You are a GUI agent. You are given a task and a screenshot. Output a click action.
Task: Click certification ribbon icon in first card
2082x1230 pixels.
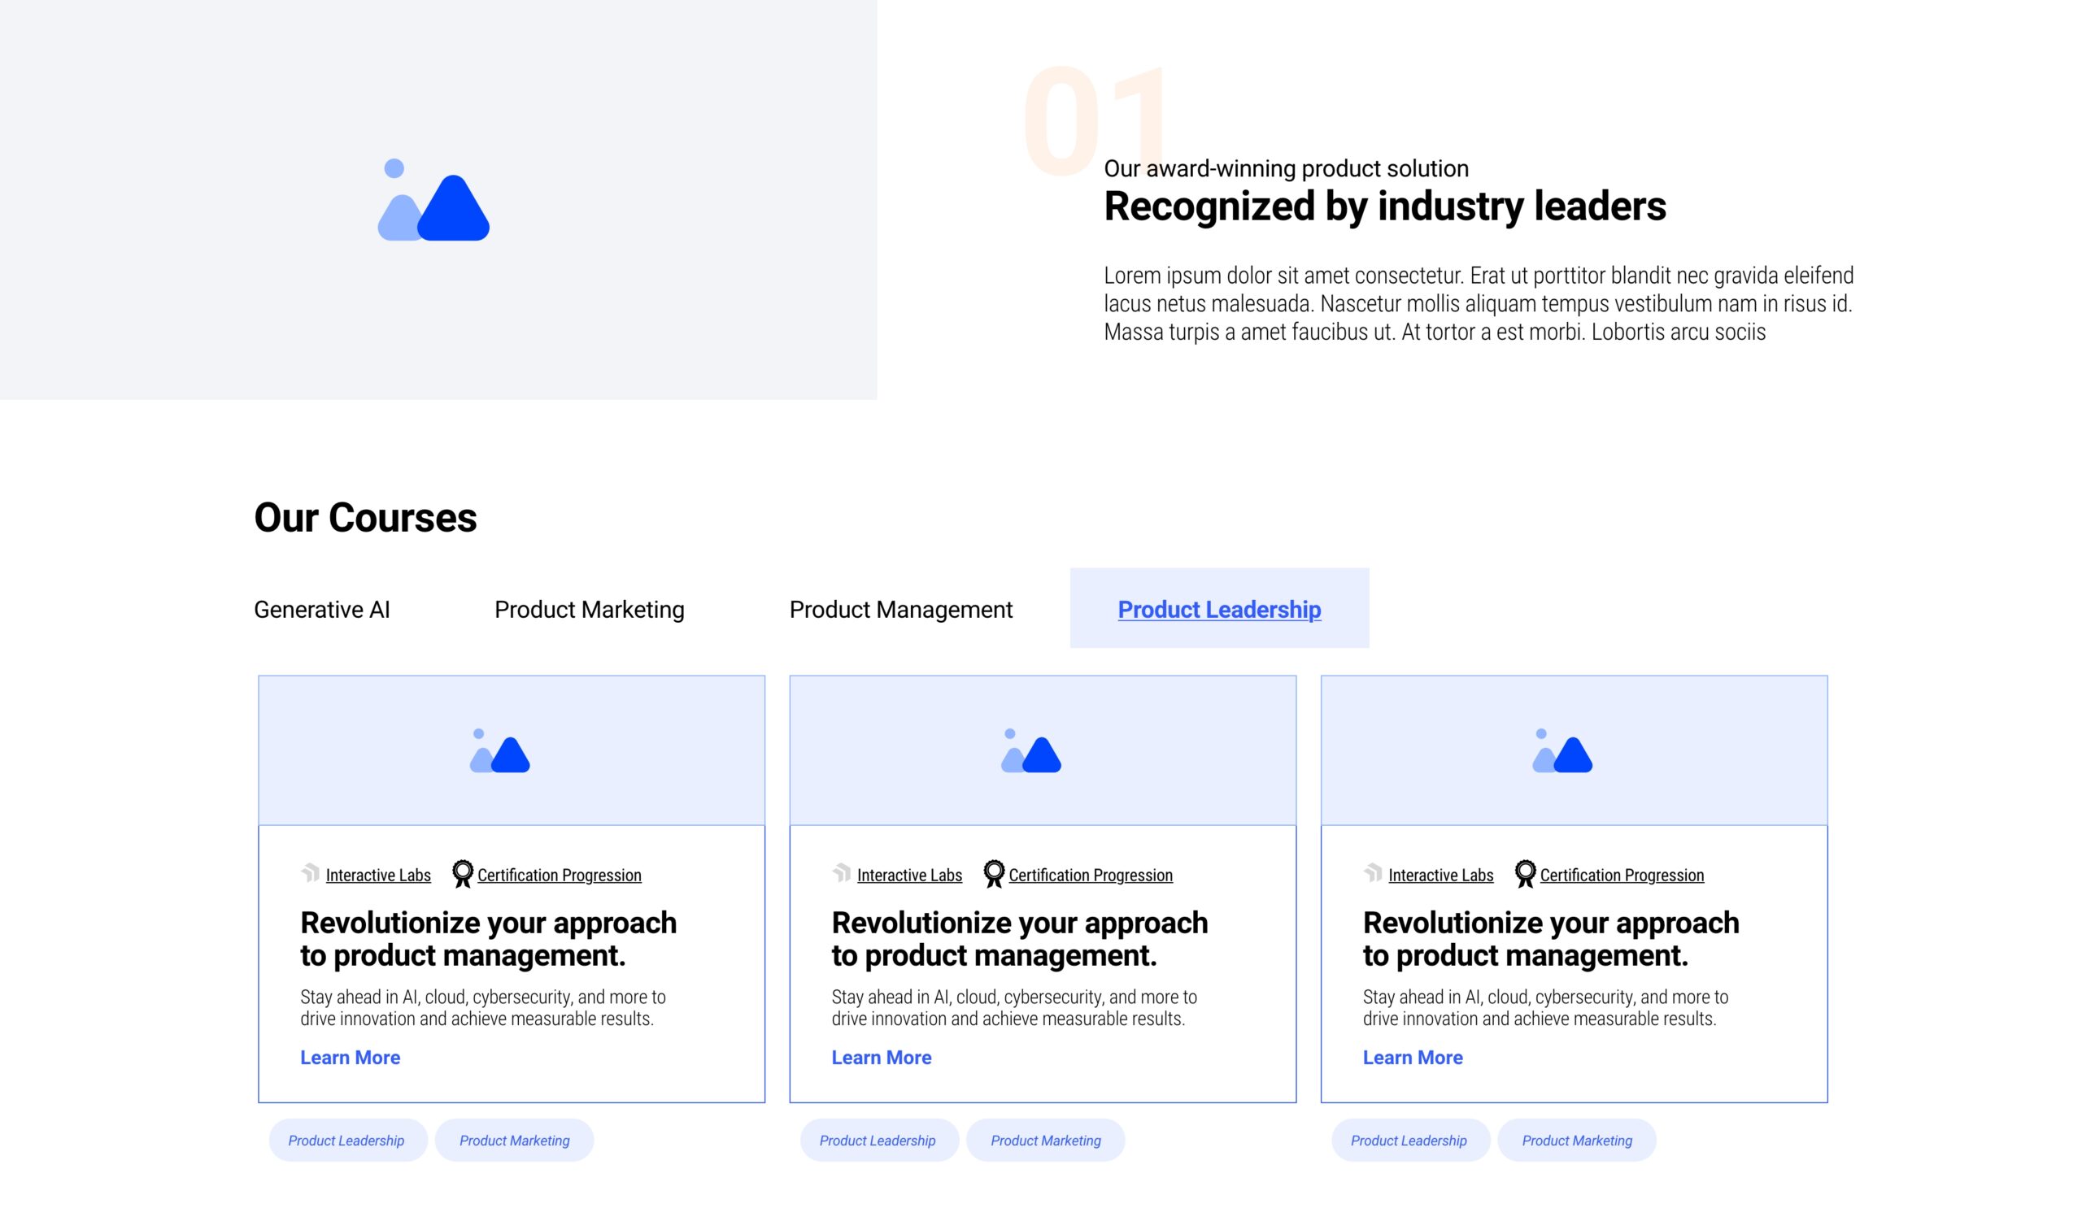[462, 874]
